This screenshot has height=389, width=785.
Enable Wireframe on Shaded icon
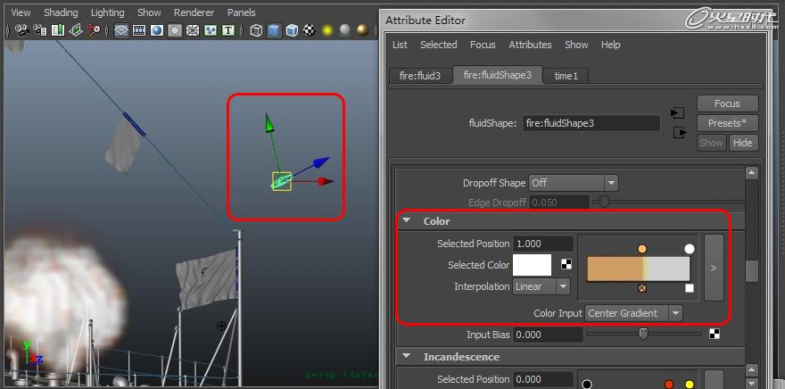[292, 30]
